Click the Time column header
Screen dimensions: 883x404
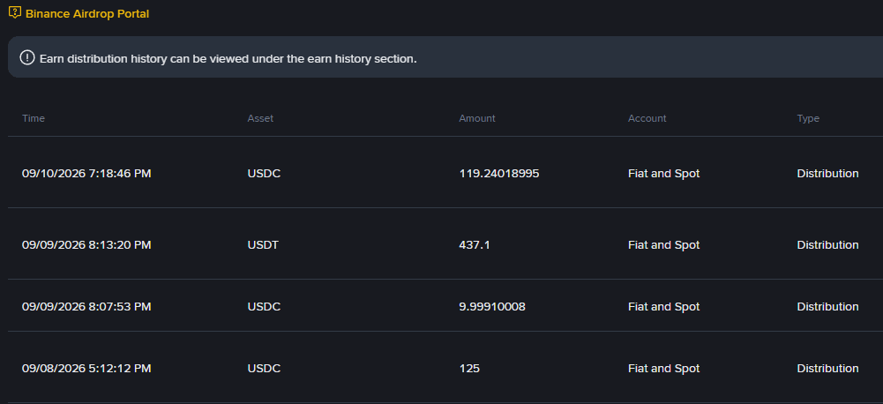(x=34, y=118)
